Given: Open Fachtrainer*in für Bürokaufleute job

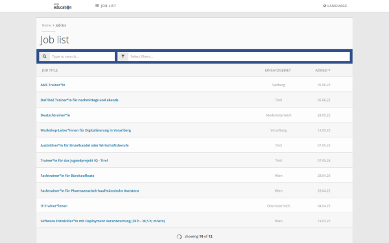Looking at the screenshot, I should click(67, 176).
